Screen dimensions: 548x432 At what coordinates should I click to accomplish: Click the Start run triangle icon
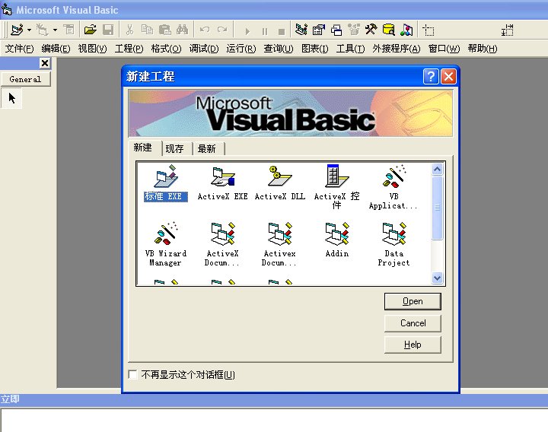tap(247, 31)
